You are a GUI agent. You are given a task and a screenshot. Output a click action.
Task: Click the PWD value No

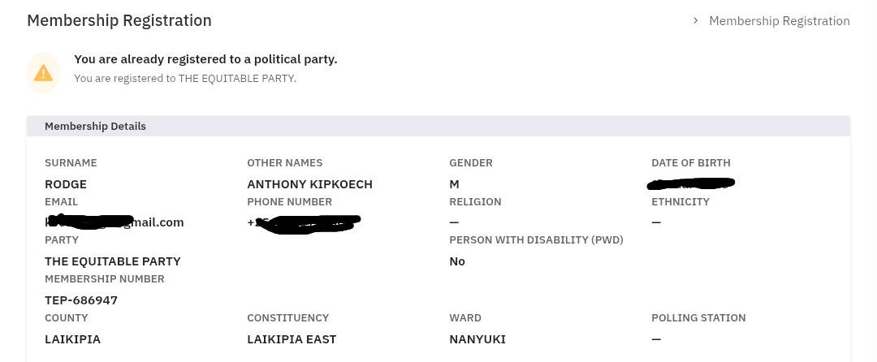[457, 261]
